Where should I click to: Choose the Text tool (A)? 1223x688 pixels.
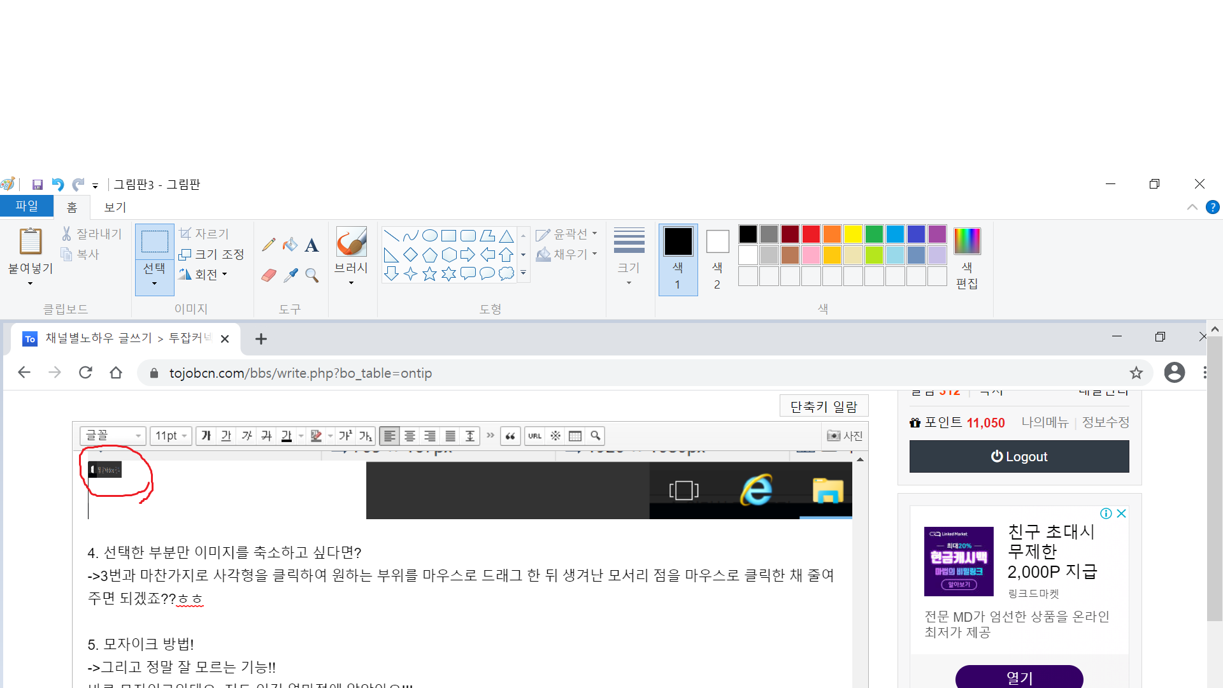pyautogui.click(x=311, y=245)
